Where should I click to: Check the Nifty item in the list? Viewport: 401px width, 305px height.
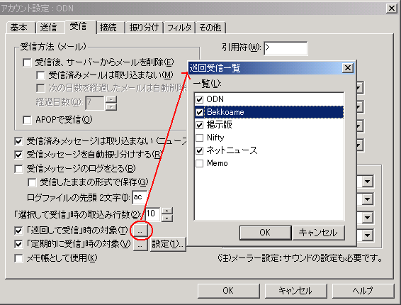(x=200, y=138)
